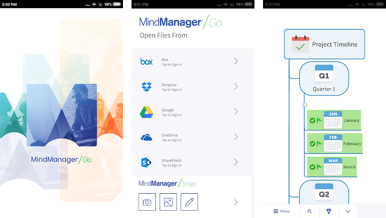Tap the SharePoint logo icon

146,163
